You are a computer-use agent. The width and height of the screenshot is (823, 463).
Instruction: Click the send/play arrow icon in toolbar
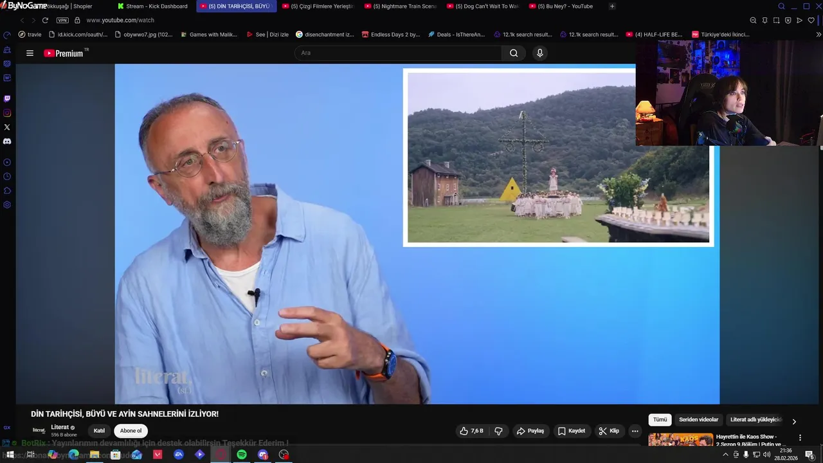799,21
